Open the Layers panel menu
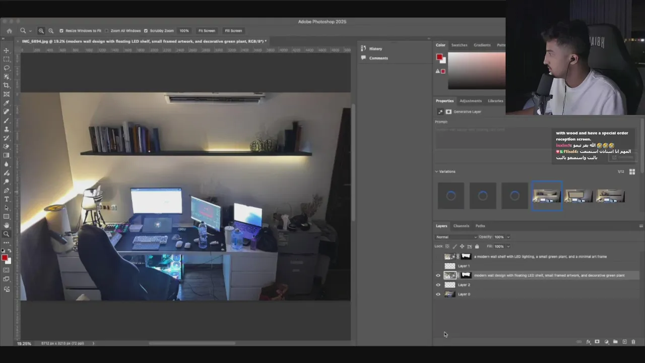This screenshot has width=645, height=363. coord(641,226)
